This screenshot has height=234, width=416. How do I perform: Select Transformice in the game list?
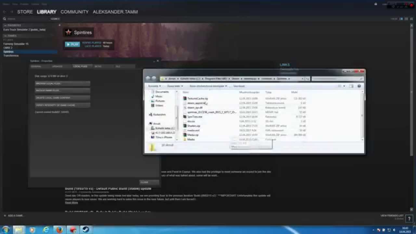pos(11,56)
